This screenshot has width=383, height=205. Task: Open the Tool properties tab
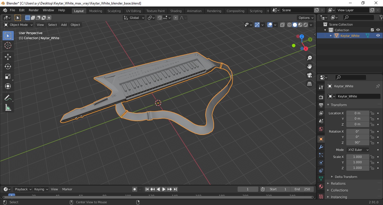[x=321, y=87]
